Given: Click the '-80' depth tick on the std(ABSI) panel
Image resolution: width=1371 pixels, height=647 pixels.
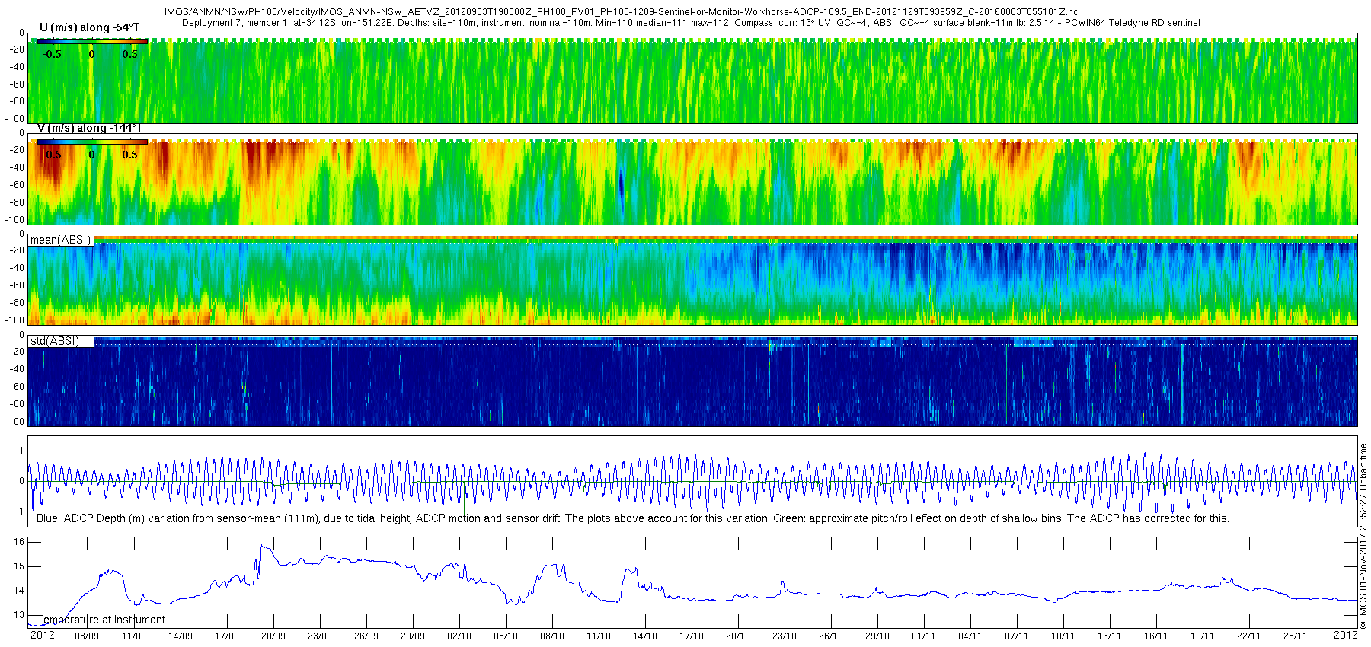Looking at the screenshot, I should (x=17, y=404).
